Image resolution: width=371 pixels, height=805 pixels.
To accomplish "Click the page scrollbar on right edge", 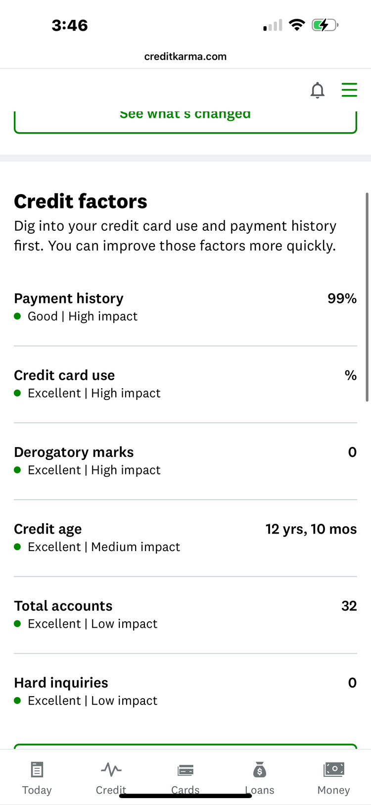I will 367,297.
